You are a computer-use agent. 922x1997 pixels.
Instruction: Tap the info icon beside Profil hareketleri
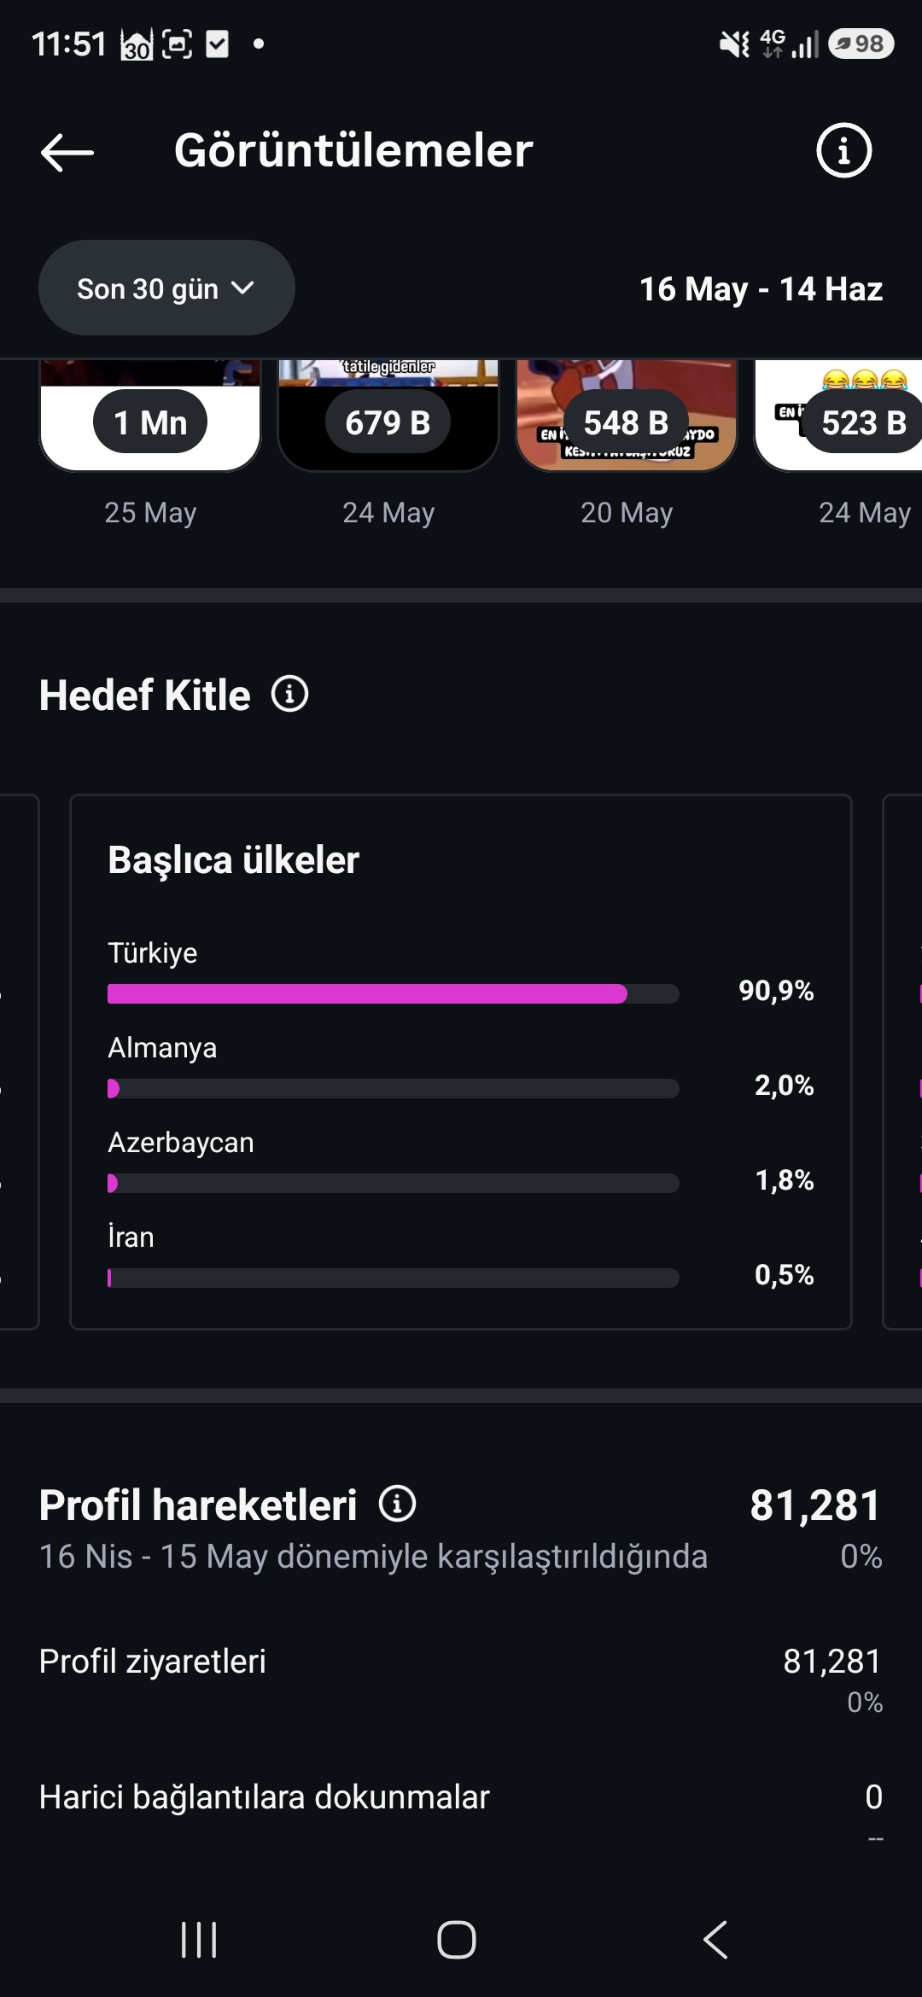pos(398,1503)
